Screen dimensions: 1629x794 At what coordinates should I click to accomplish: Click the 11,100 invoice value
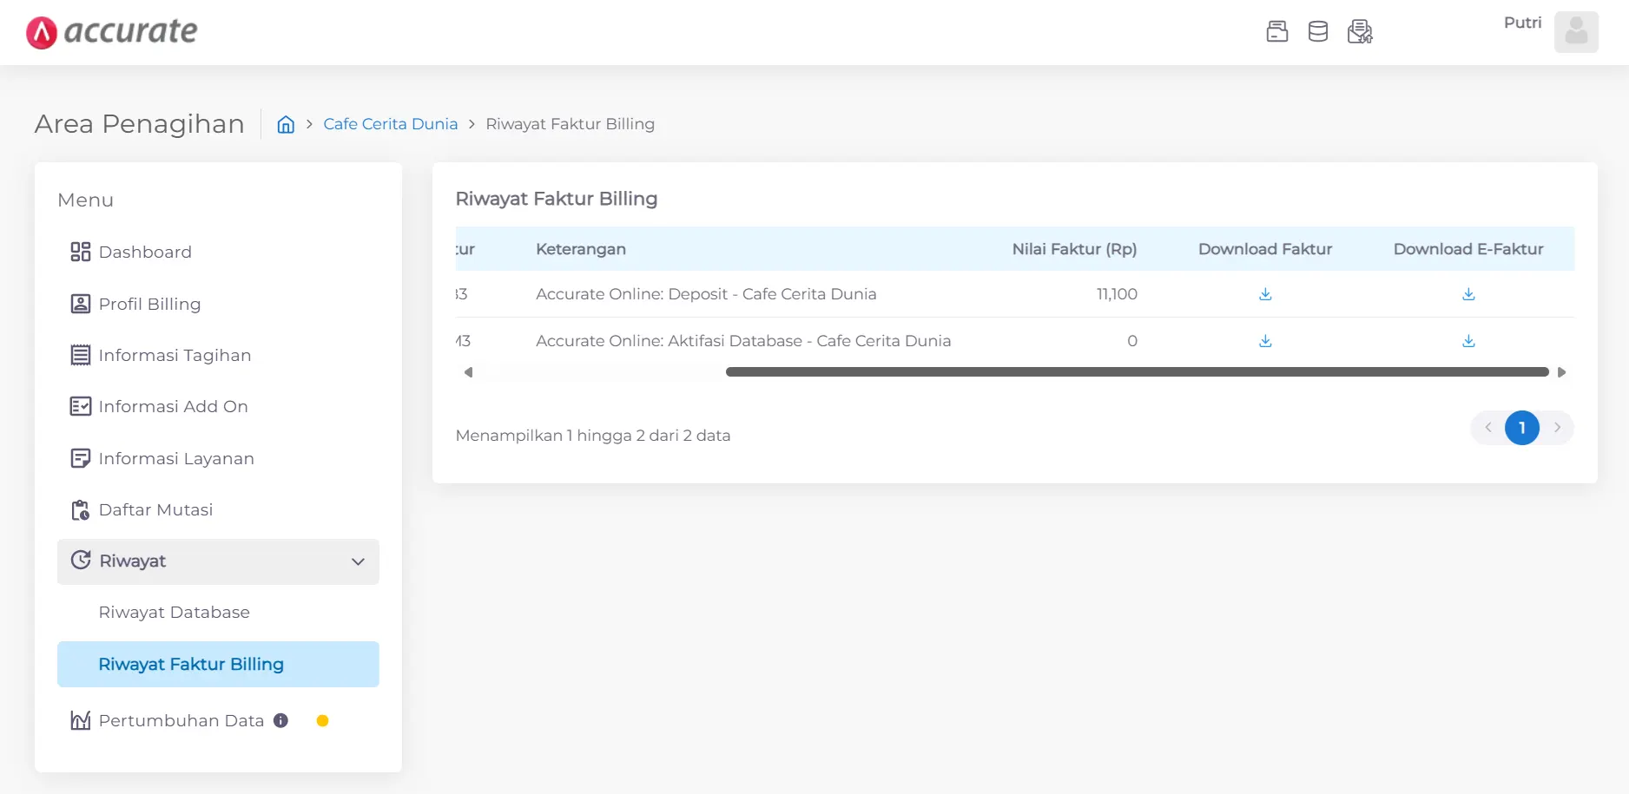point(1117,294)
